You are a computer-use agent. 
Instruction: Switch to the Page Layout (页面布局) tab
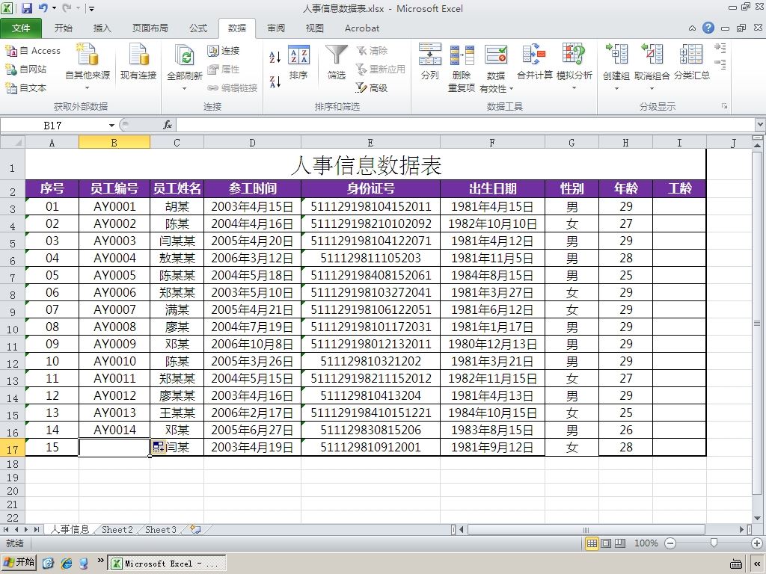tap(150, 28)
